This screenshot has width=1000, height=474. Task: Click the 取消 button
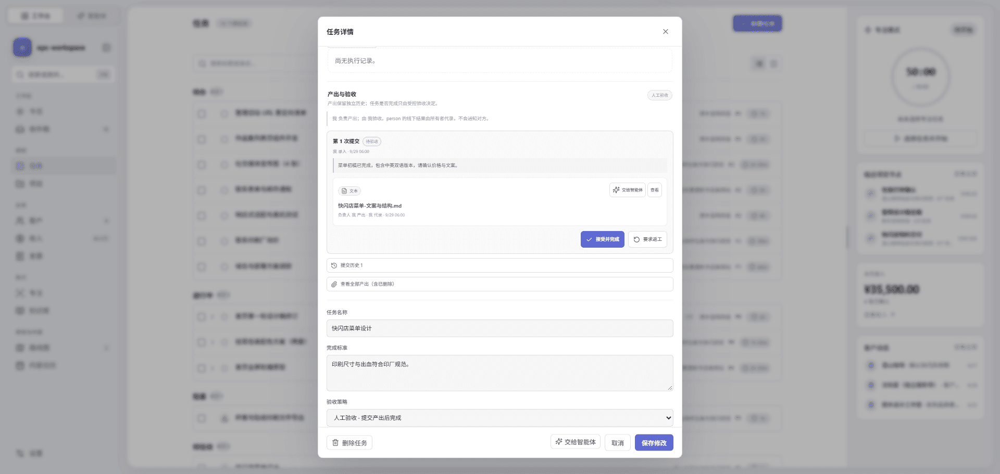pyautogui.click(x=618, y=443)
